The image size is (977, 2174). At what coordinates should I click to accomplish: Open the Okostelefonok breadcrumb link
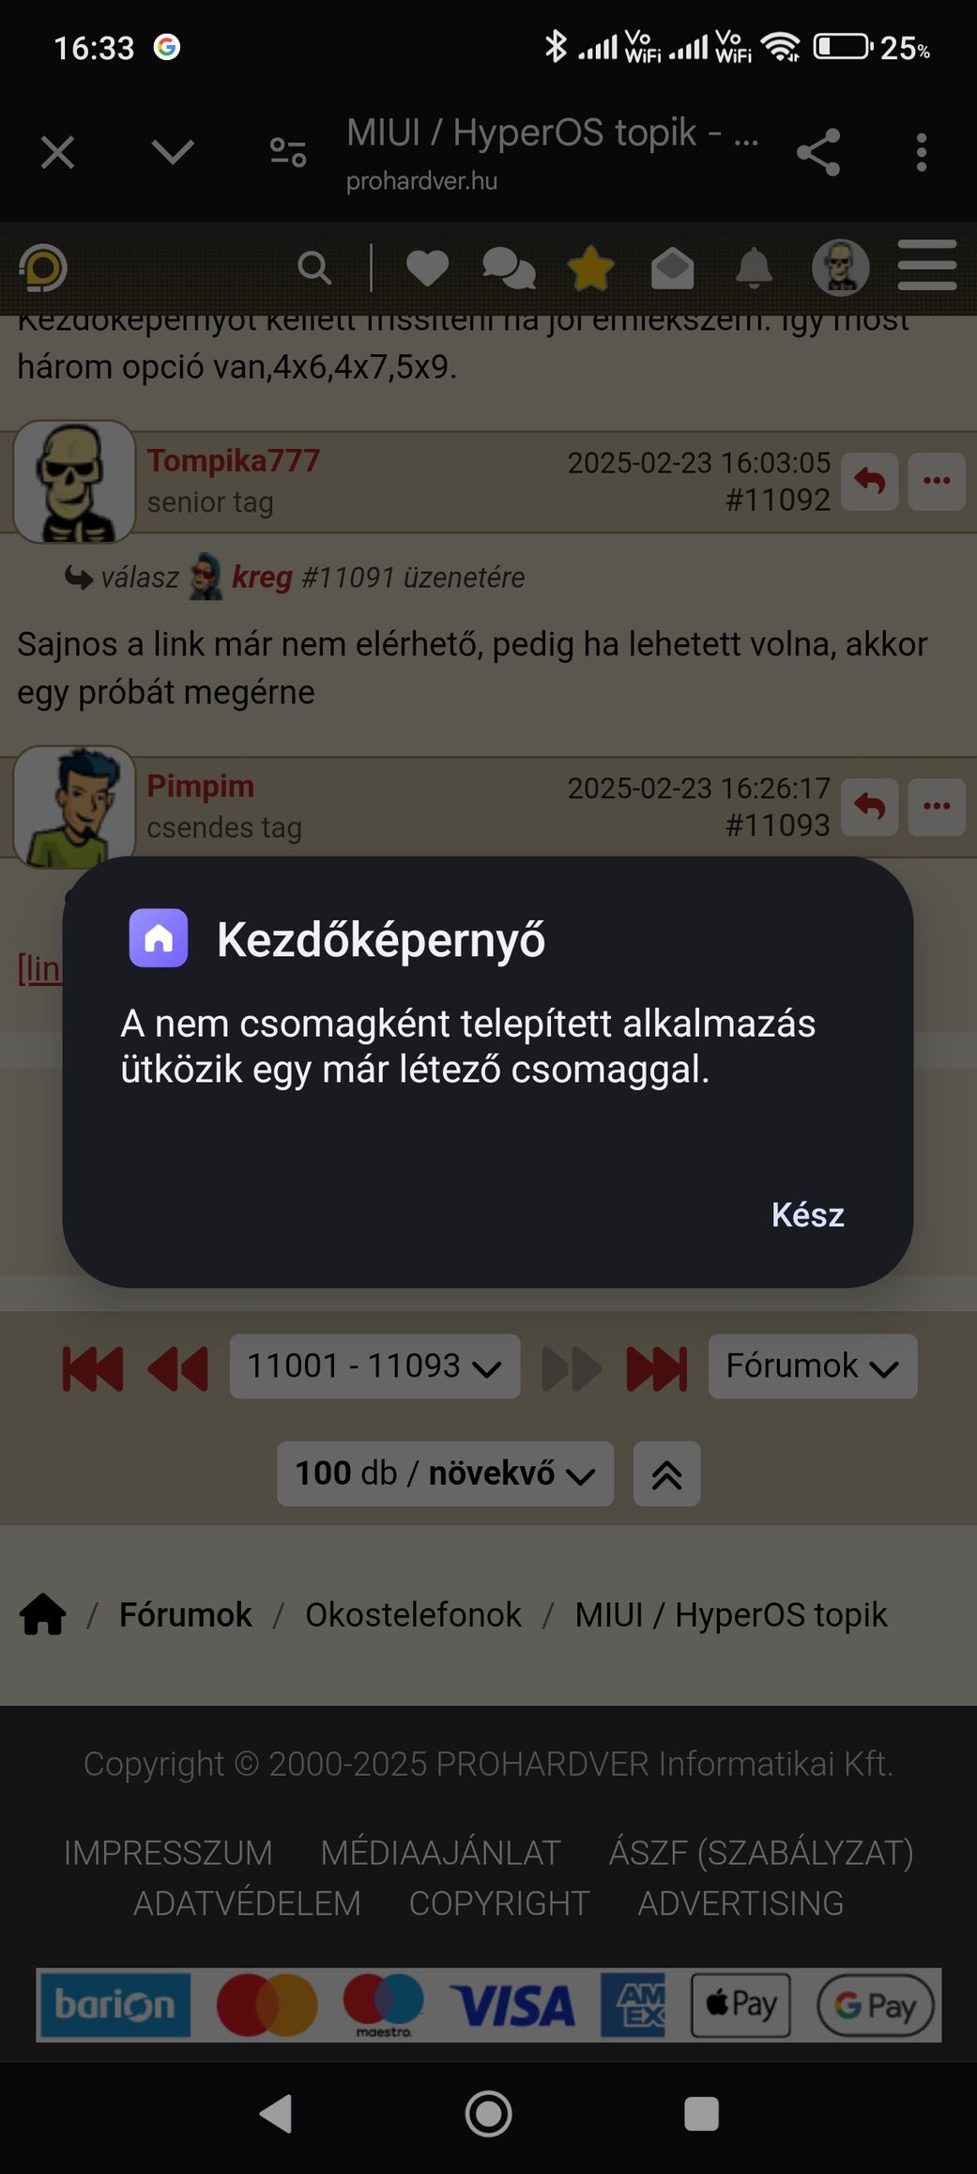(413, 1614)
